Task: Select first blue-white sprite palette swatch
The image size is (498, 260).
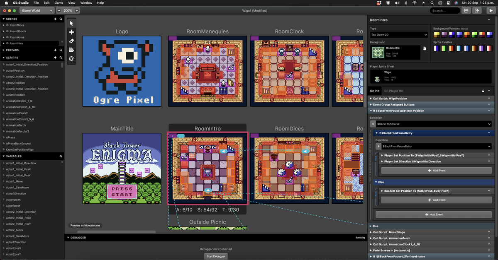Action: (x=436, y=48)
